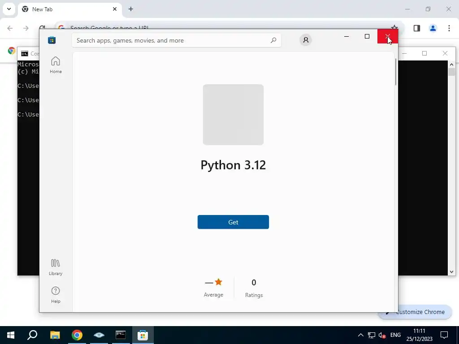Switch ENG input language indicator
The image size is (459, 344).
[395, 335]
